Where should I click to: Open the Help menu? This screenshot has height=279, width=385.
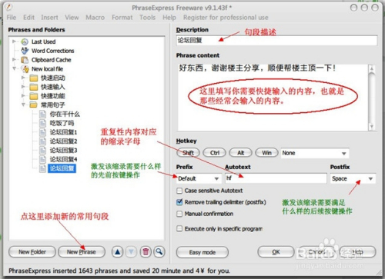point(169,18)
